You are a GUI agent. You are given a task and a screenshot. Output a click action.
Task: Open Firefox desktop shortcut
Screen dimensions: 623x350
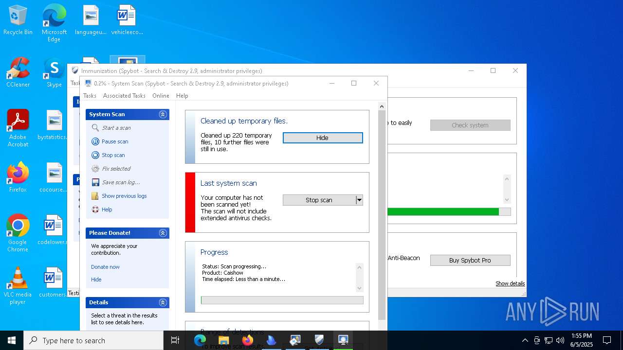pyautogui.click(x=18, y=177)
